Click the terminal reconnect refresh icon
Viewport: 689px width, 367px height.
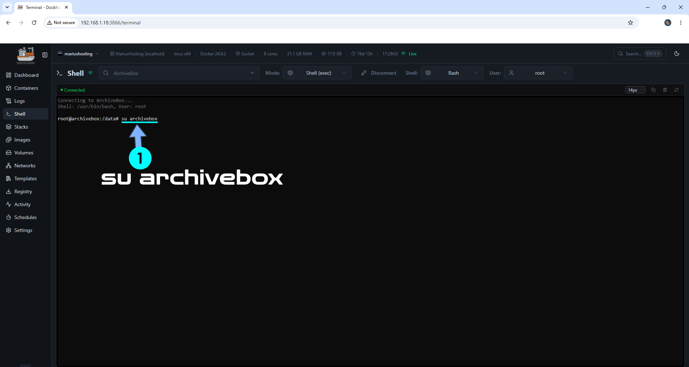point(676,90)
